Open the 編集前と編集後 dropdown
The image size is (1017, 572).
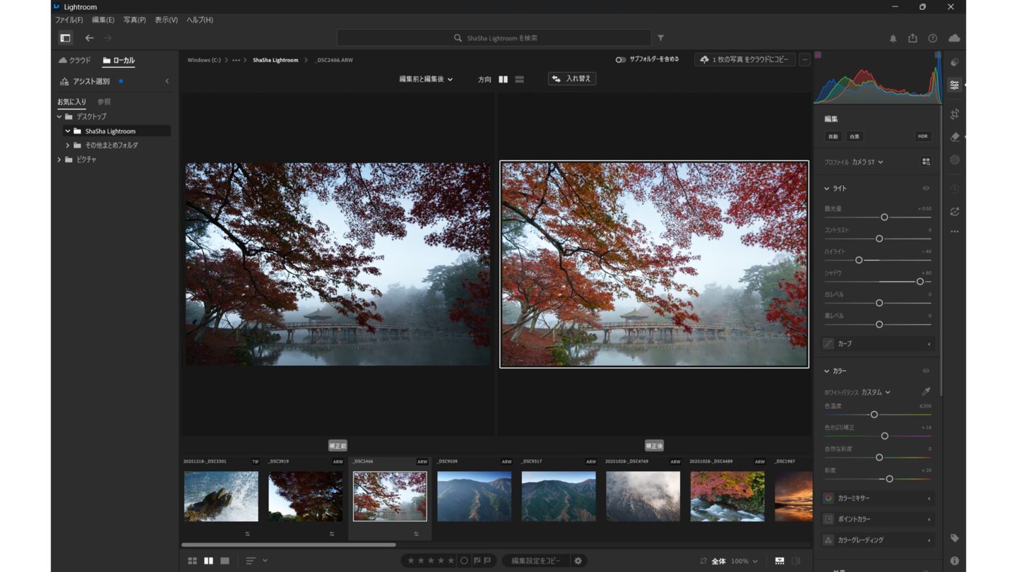(x=426, y=79)
